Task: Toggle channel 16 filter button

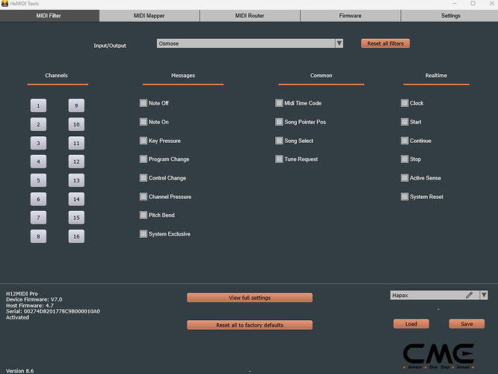Action: pyautogui.click(x=76, y=236)
